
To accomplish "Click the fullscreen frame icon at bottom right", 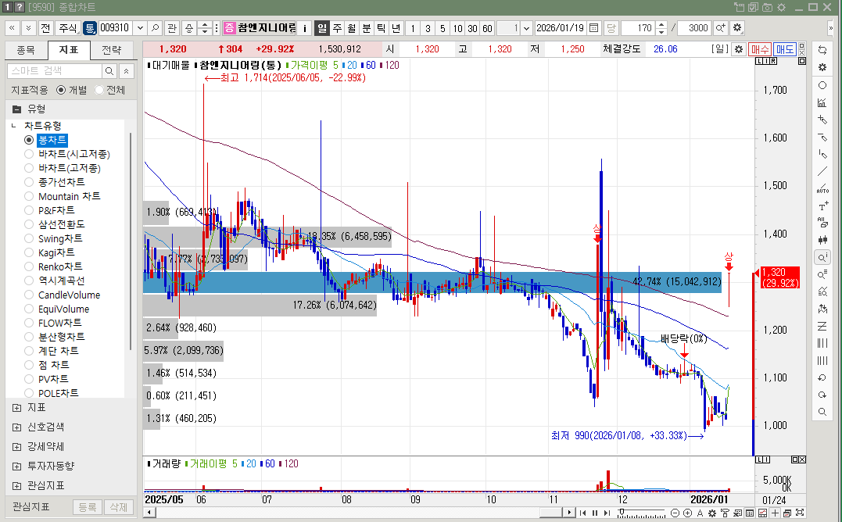I will pyautogui.click(x=800, y=513).
